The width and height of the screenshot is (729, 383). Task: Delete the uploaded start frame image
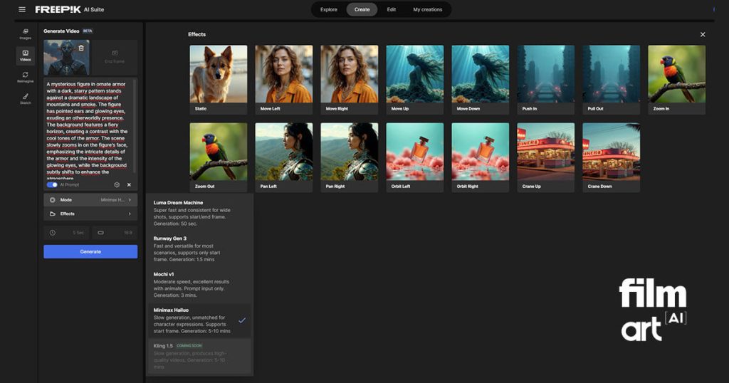click(81, 48)
